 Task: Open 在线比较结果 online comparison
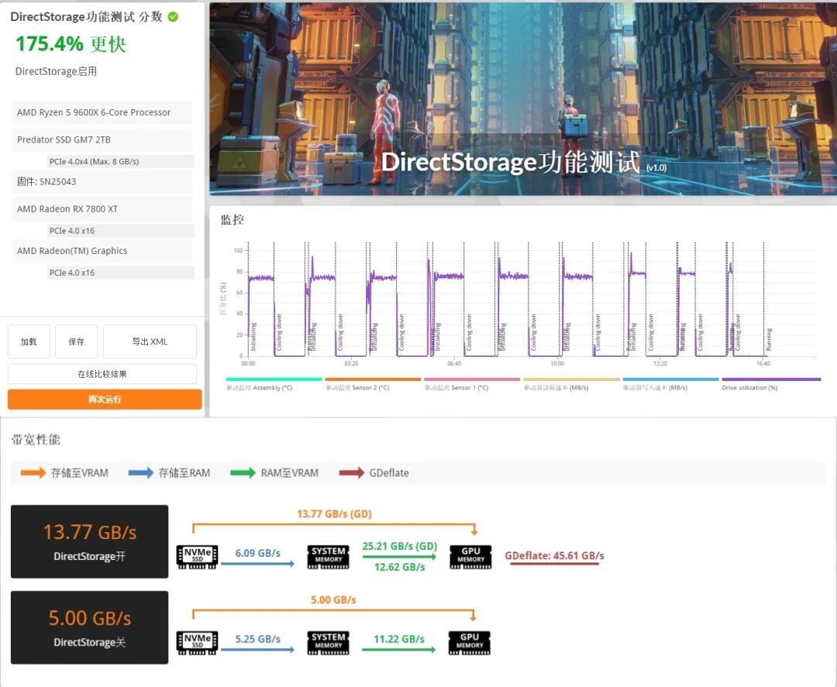[x=102, y=374]
